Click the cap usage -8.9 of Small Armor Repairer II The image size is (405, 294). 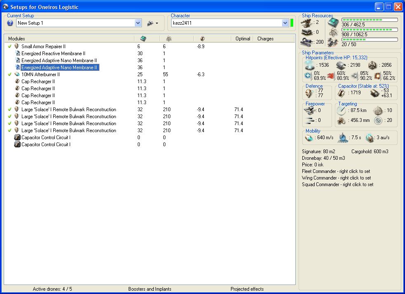201,47
